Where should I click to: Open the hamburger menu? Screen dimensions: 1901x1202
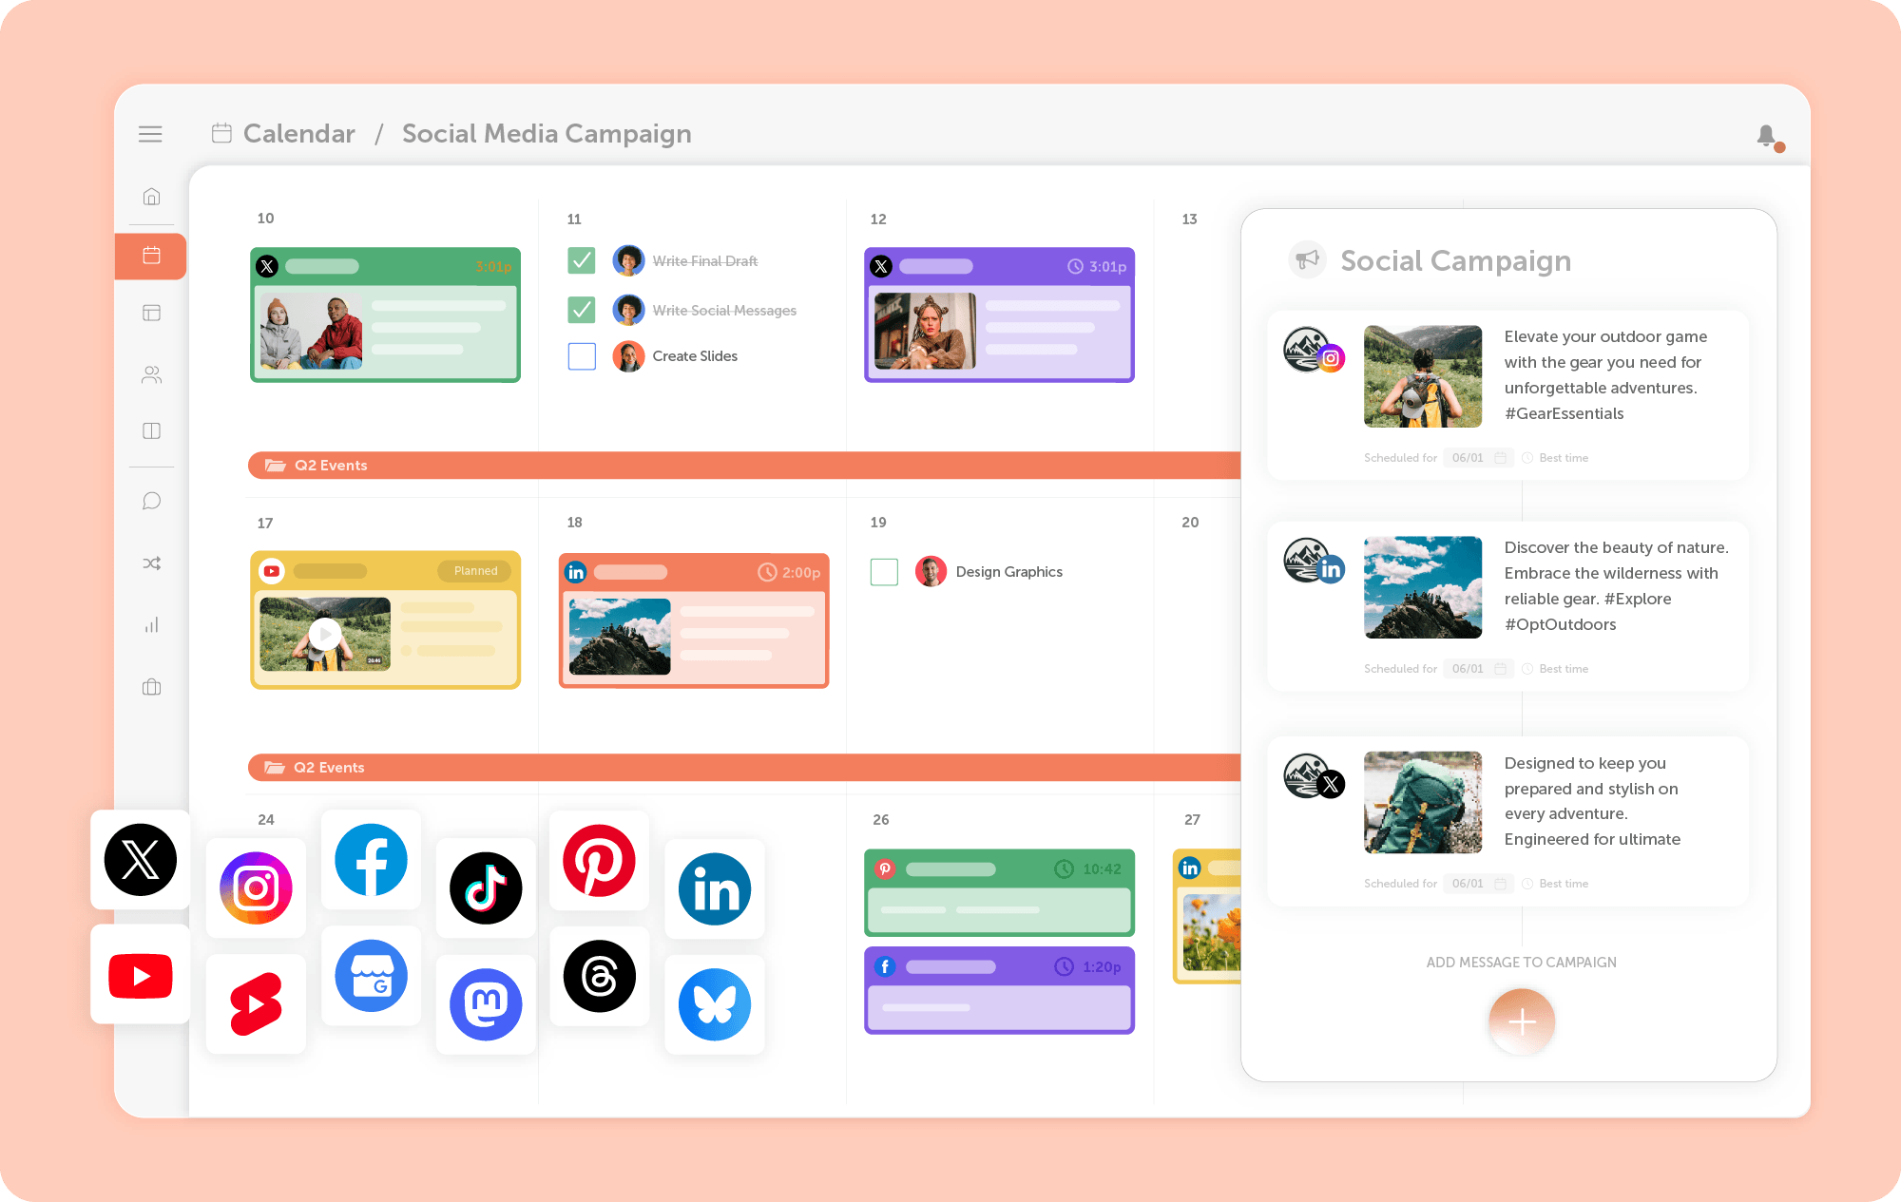coord(150,134)
